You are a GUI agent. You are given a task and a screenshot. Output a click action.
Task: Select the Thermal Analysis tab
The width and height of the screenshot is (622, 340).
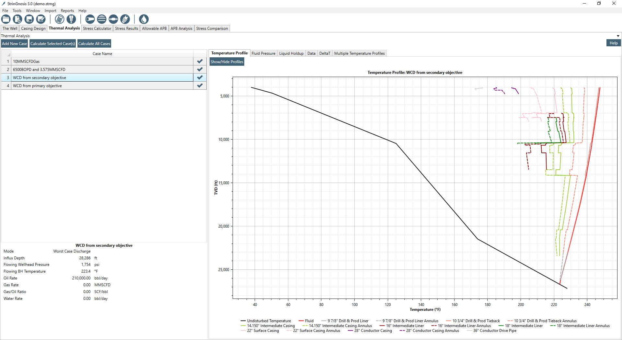64,28
